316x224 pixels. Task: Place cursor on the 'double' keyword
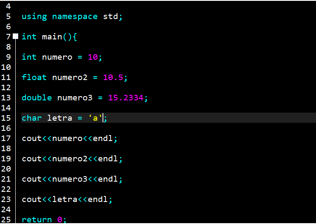(x=37, y=98)
